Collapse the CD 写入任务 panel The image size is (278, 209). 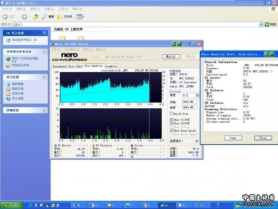pos(44,33)
